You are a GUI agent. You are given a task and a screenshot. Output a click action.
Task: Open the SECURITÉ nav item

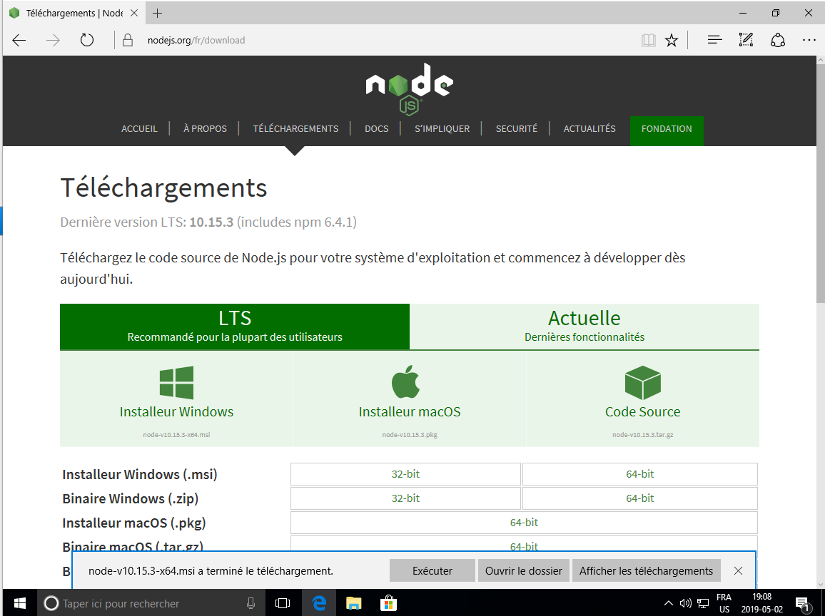(x=517, y=129)
